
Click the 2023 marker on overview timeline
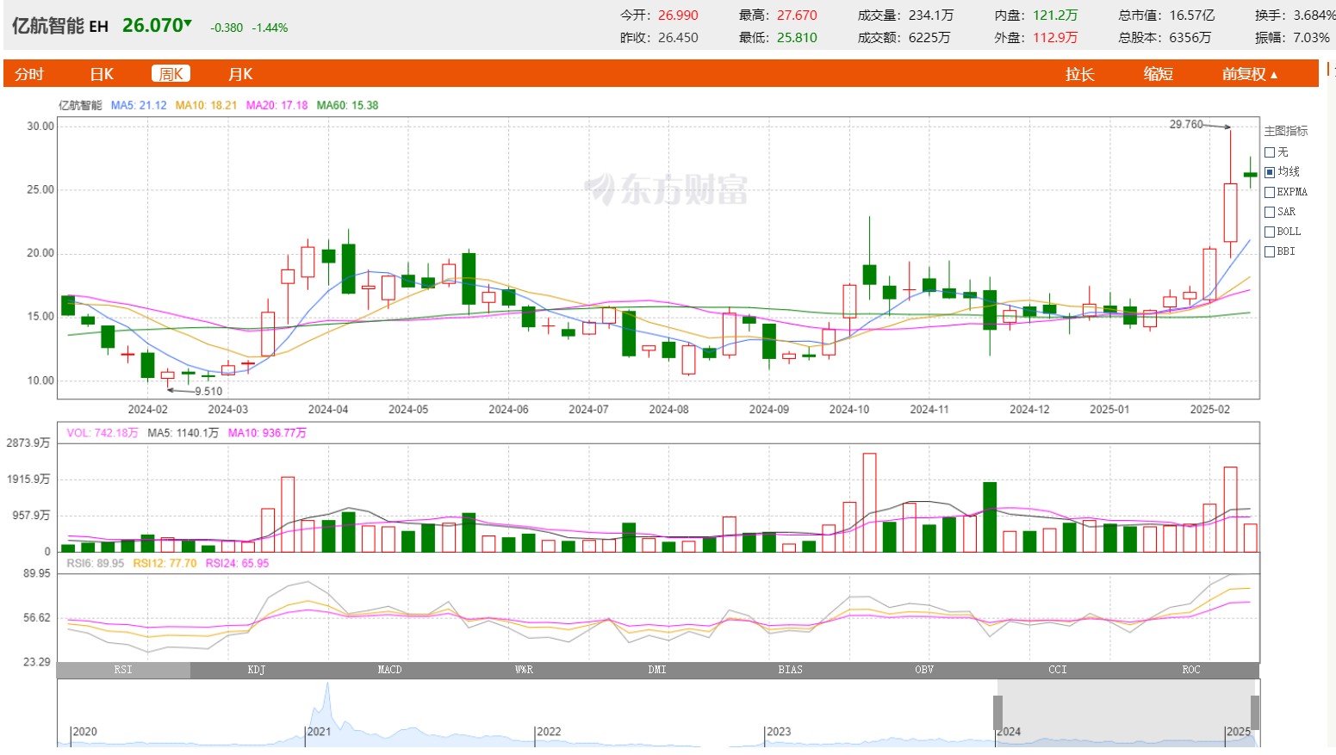click(779, 732)
